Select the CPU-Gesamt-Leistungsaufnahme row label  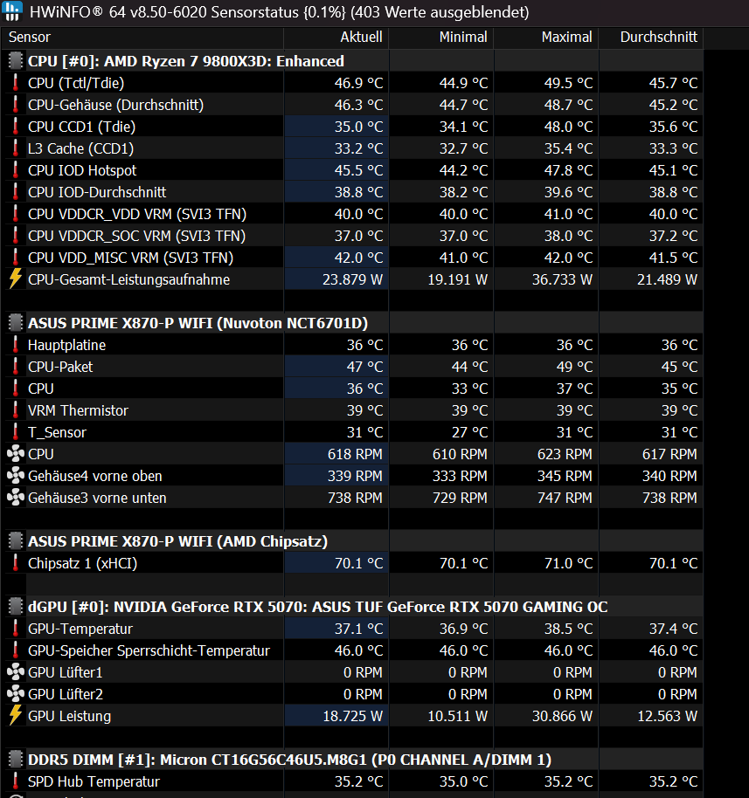point(128,279)
